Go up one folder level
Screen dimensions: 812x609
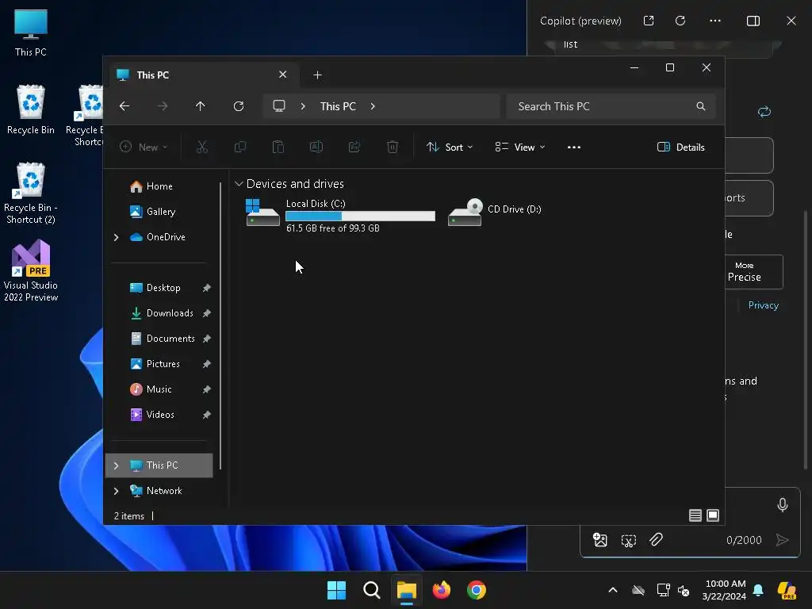click(201, 106)
